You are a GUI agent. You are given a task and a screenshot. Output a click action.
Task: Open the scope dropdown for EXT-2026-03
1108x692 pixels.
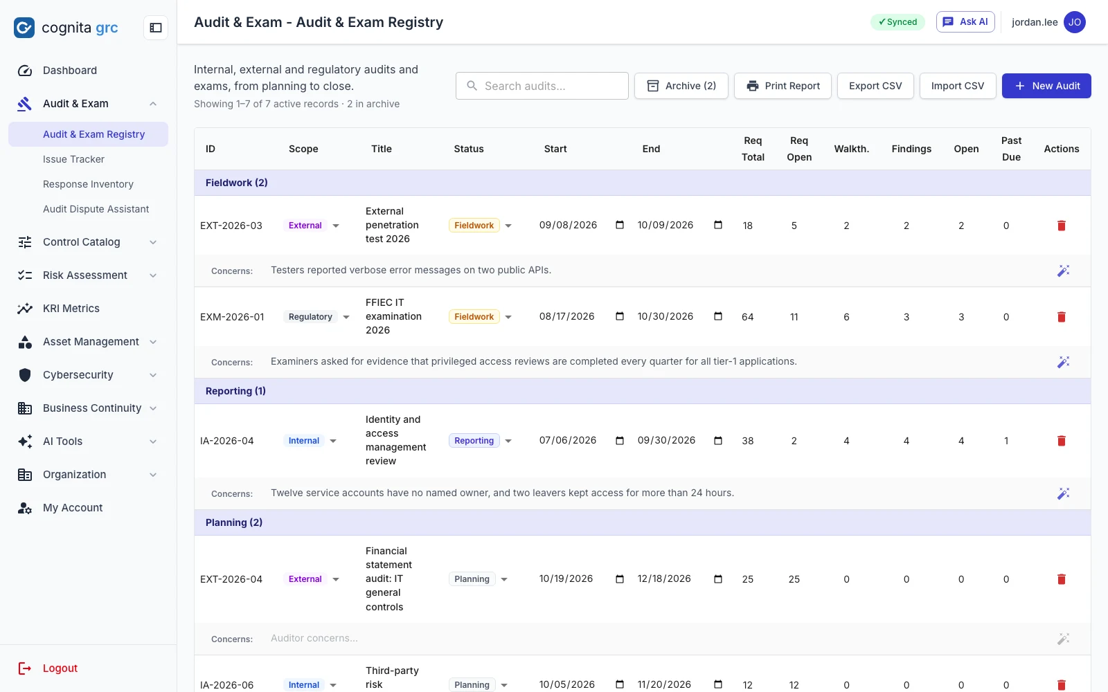click(x=313, y=226)
